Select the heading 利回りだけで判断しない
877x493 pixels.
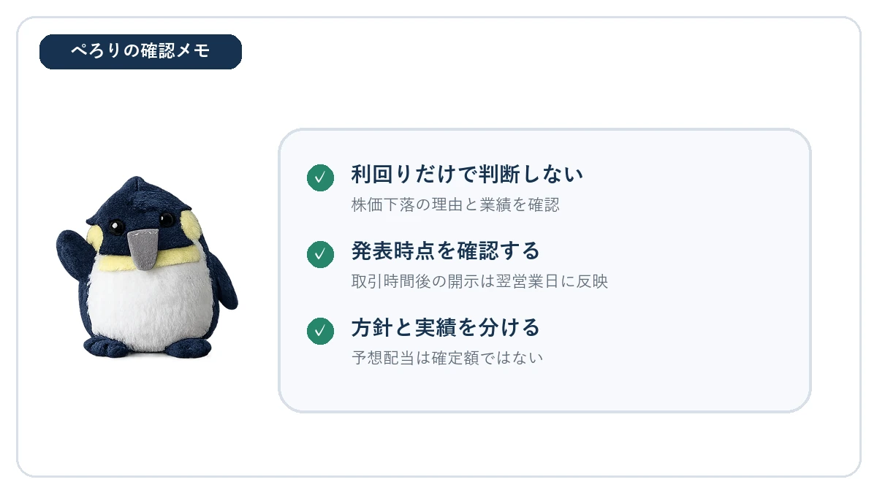(x=467, y=175)
